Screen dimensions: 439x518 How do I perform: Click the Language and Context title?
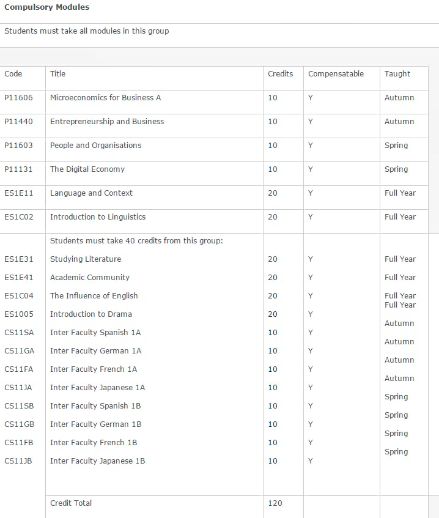(x=91, y=193)
